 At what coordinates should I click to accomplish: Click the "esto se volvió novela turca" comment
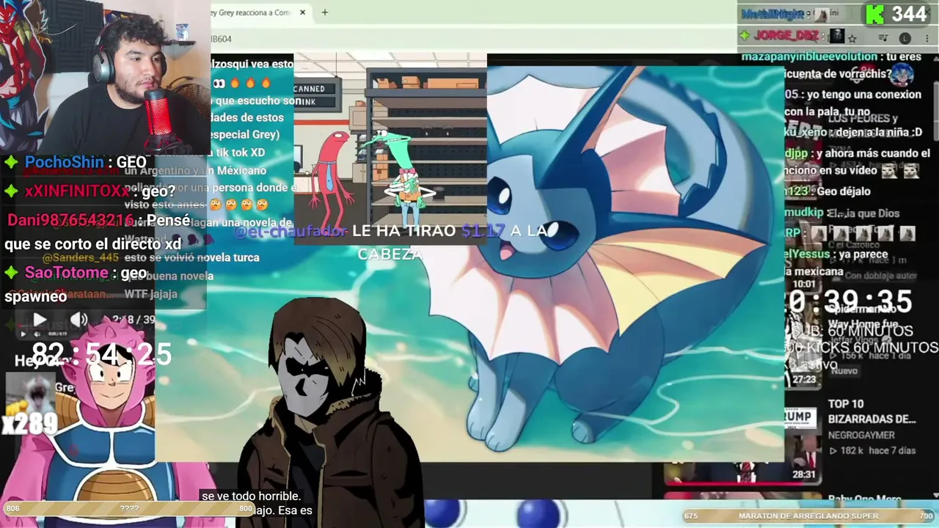191,257
